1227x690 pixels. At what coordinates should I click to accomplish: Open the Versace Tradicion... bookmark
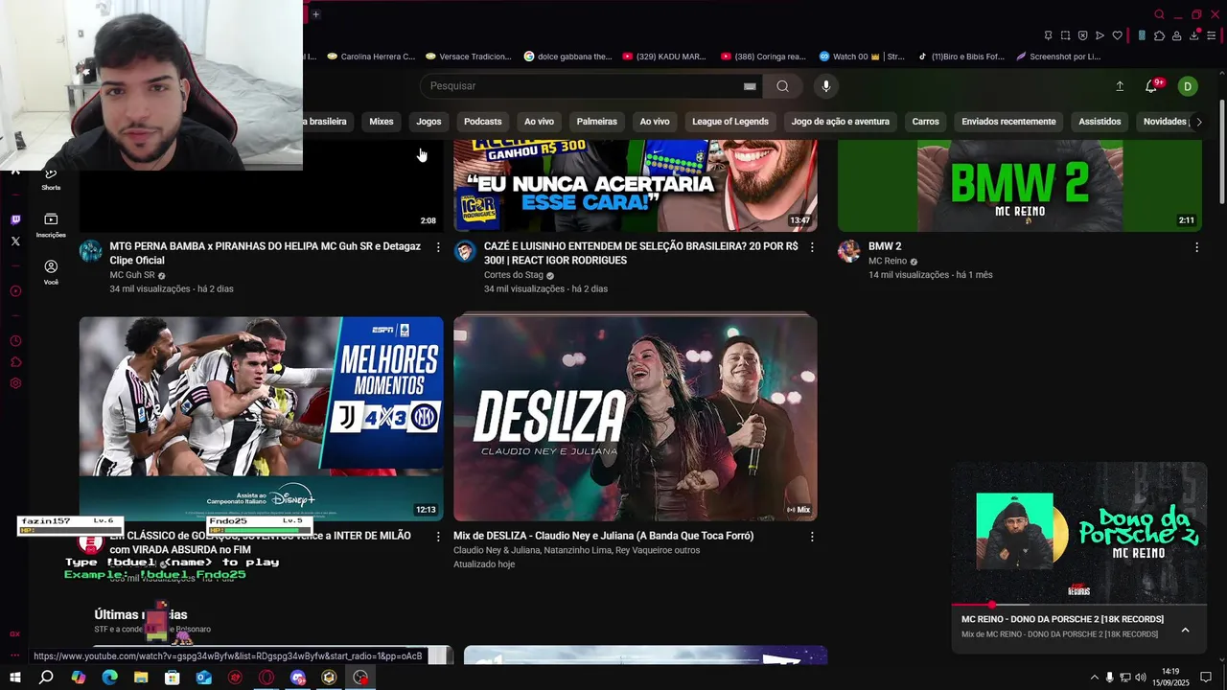click(x=469, y=57)
